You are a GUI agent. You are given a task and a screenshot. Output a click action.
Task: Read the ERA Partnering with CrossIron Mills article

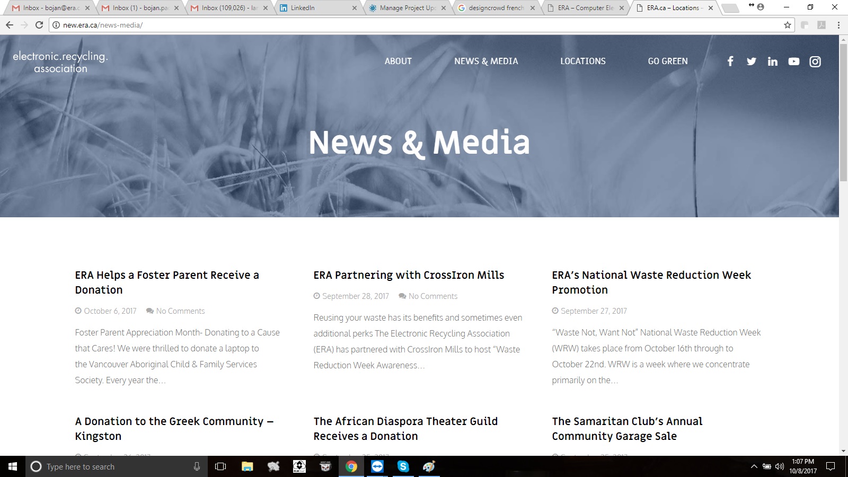409,275
